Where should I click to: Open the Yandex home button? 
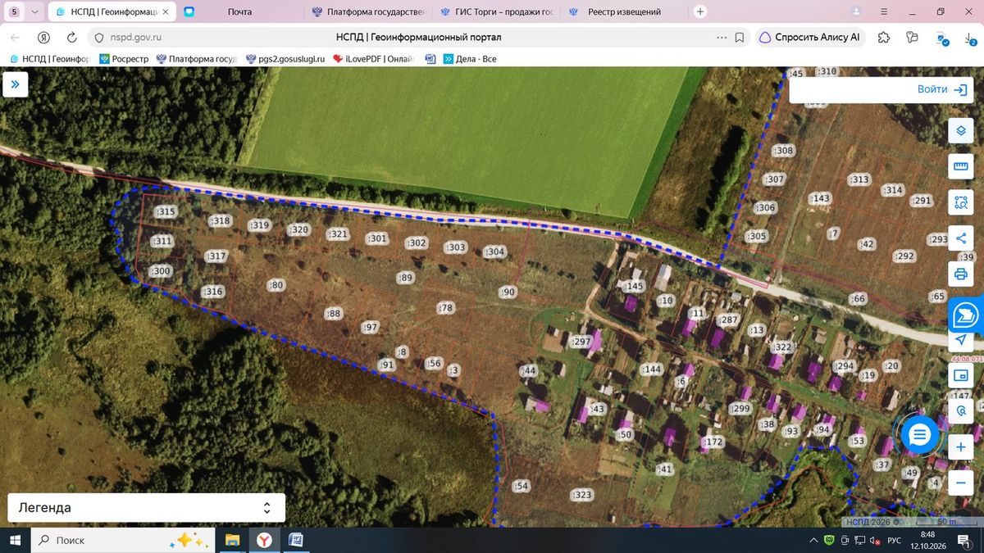click(44, 37)
